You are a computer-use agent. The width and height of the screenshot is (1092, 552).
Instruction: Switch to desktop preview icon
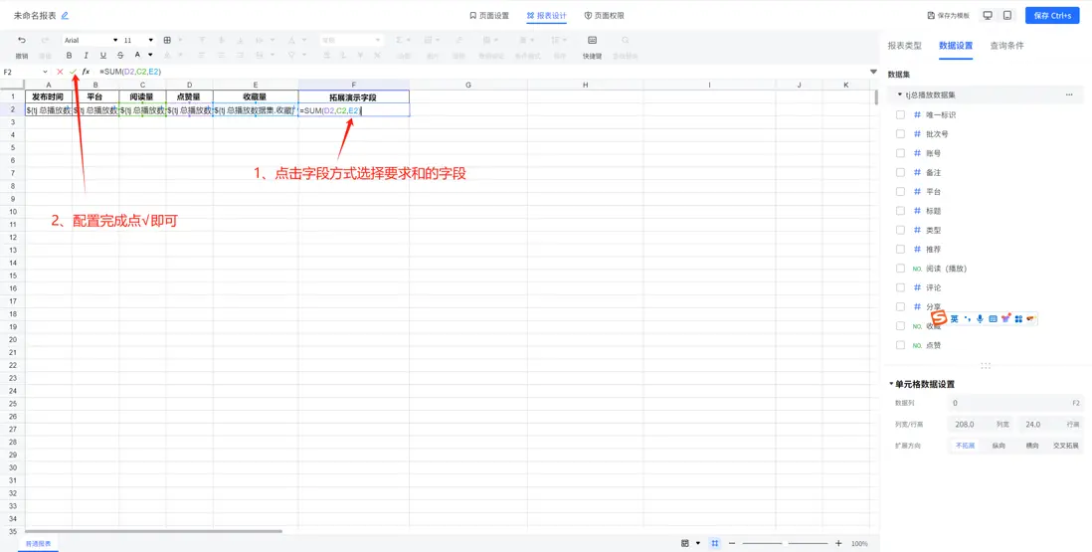pyautogui.click(x=988, y=15)
